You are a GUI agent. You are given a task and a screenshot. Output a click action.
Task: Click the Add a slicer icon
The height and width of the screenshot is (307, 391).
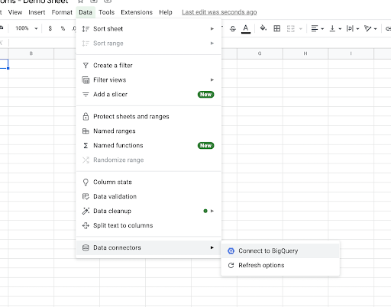[x=86, y=95]
